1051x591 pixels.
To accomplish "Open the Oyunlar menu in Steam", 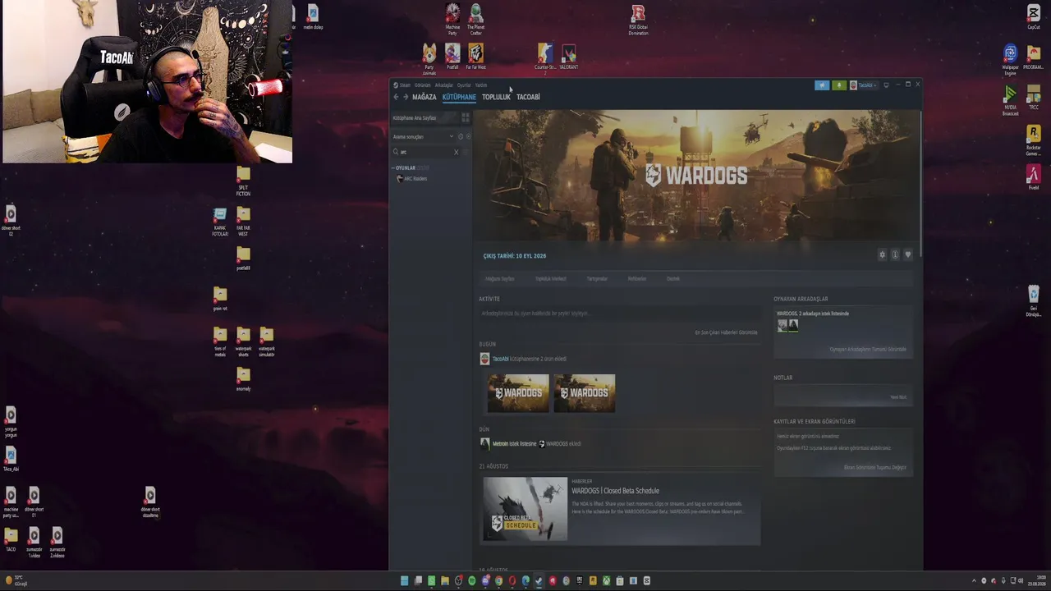I will [464, 85].
